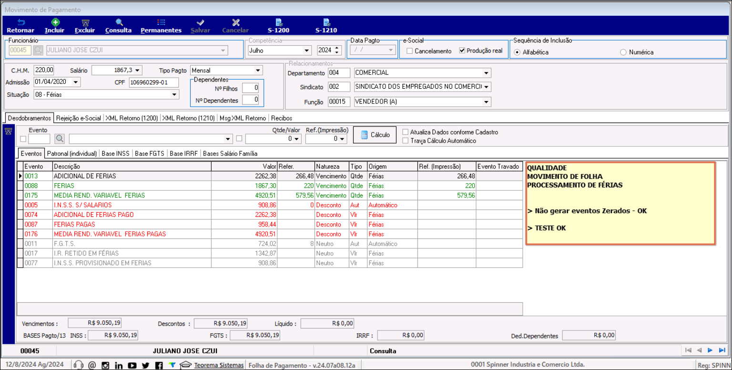The height and width of the screenshot is (370, 732).
Task: Click the C.H.M. input field
Action: click(44, 70)
